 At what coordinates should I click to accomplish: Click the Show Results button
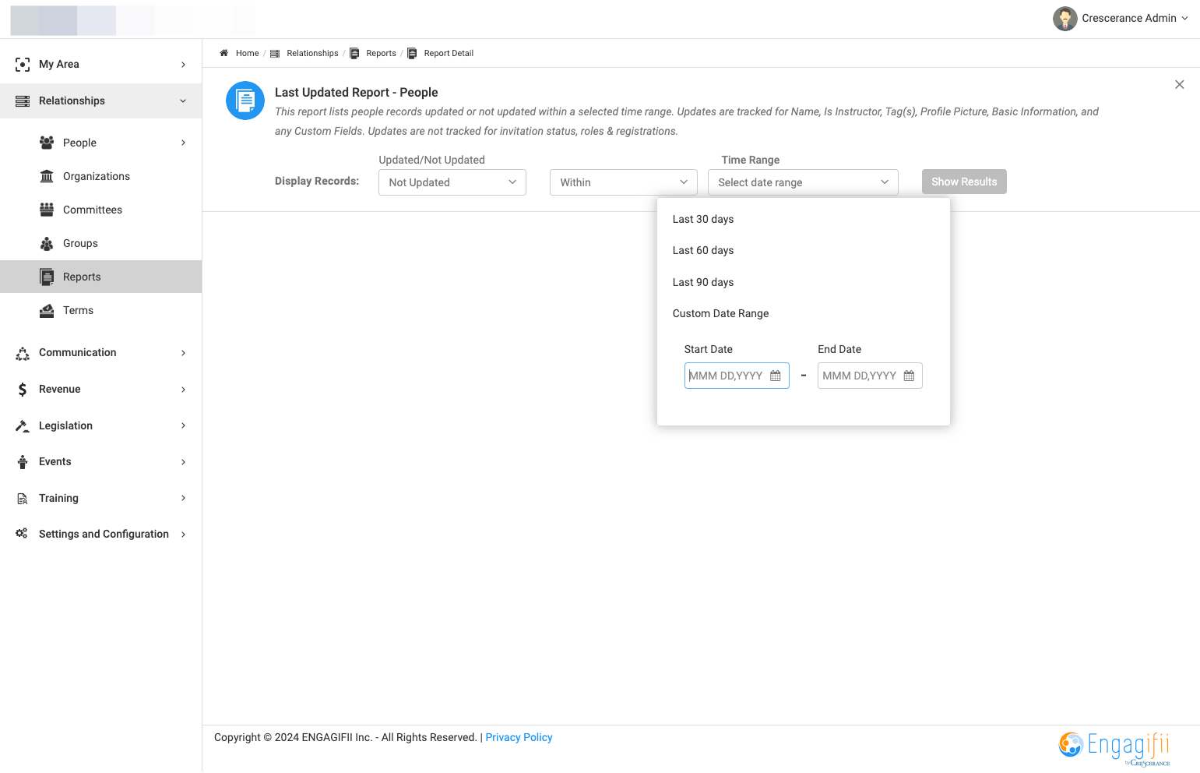point(964,182)
